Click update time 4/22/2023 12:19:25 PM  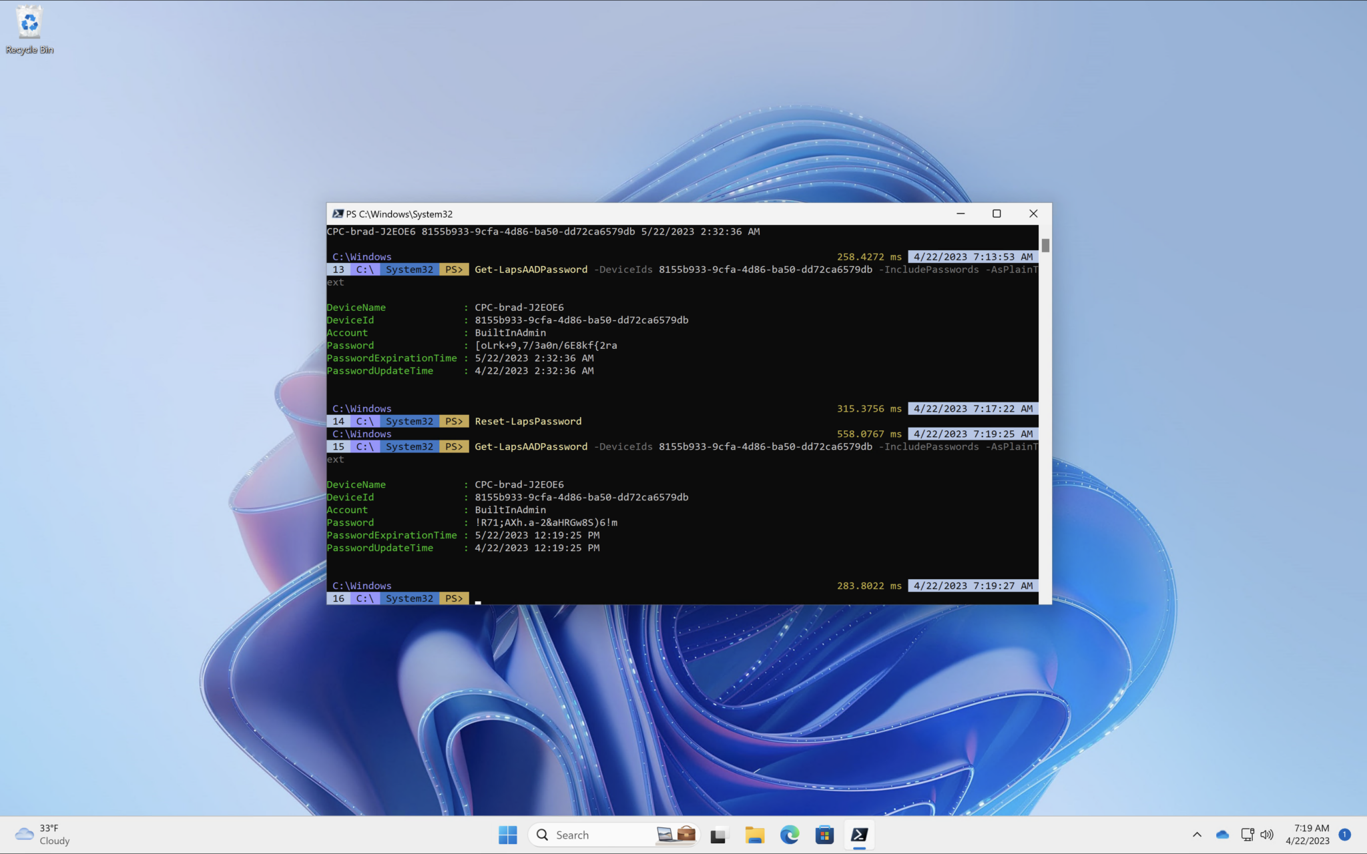tap(537, 548)
